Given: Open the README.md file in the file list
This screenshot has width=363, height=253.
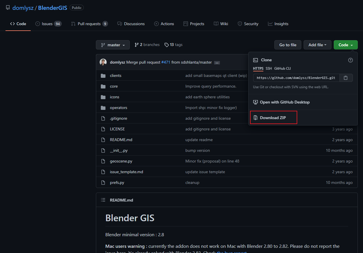Looking at the screenshot, I should [x=121, y=140].
